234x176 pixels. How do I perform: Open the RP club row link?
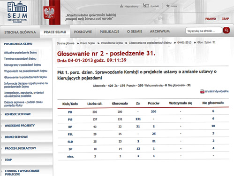tap(70, 127)
